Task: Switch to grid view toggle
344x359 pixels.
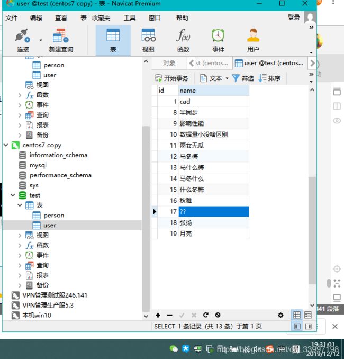Action: click(297, 315)
